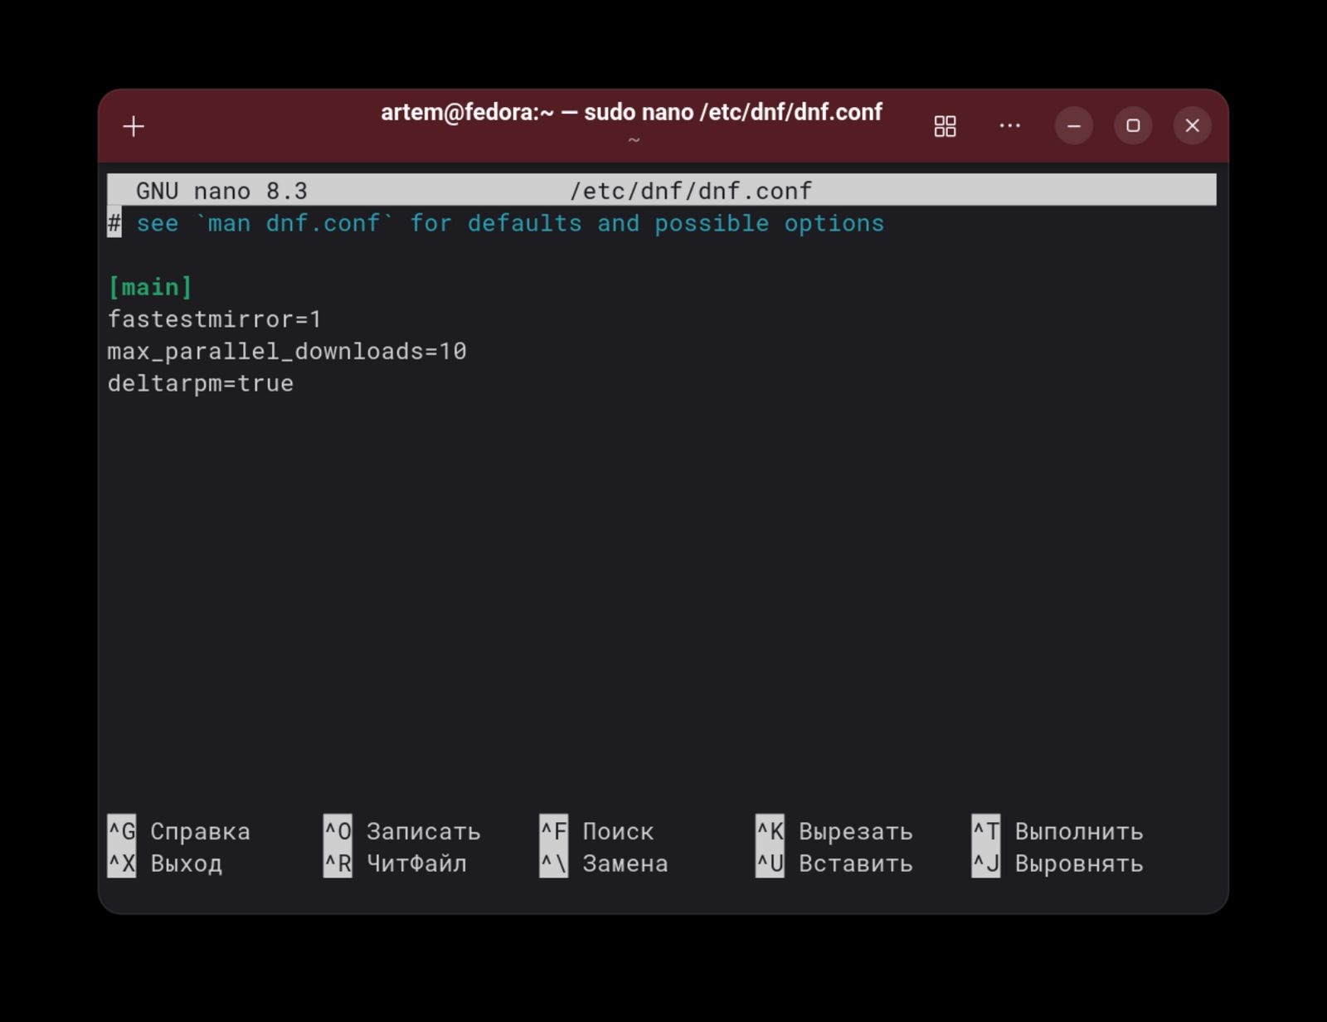1327x1022 pixels.
Task: Select the ^O Записать write-out shortcut
Action: 402,831
